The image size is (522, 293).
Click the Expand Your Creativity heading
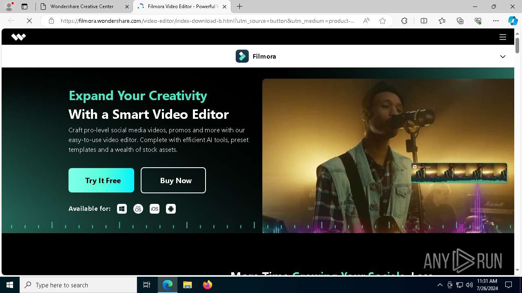pyautogui.click(x=138, y=96)
